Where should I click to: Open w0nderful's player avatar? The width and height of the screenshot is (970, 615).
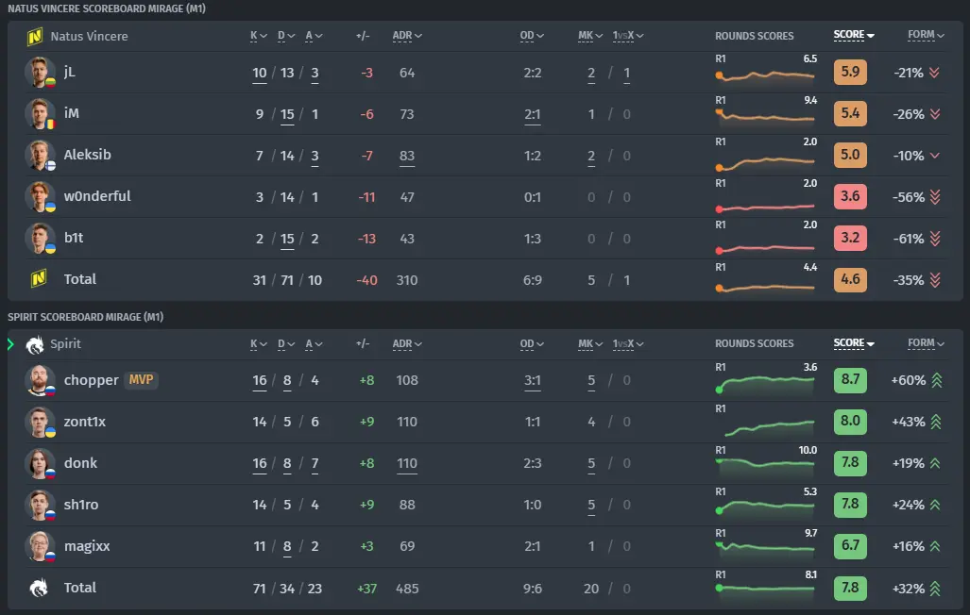[x=39, y=196]
